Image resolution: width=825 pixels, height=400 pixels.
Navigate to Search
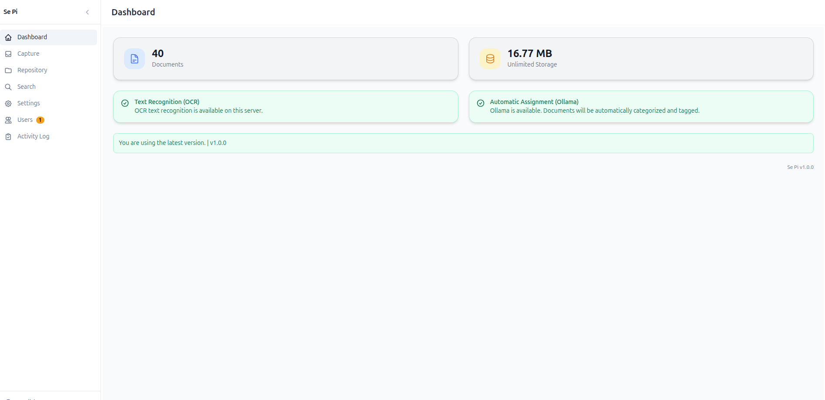49,87
